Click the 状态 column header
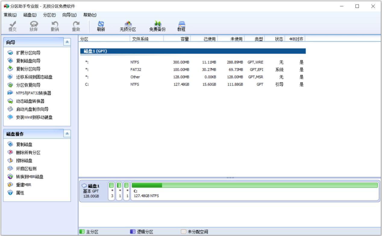The height and width of the screenshot is (236, 382). [275, 39]
